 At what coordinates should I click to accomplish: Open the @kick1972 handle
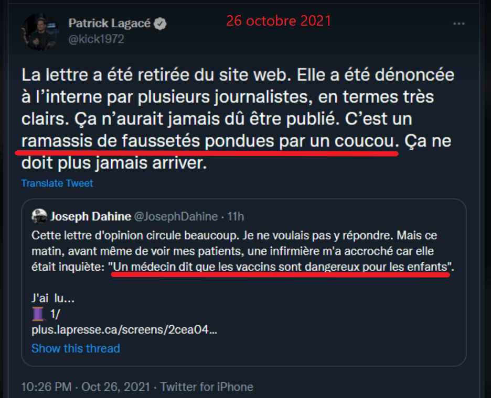(x=96, y=39)
